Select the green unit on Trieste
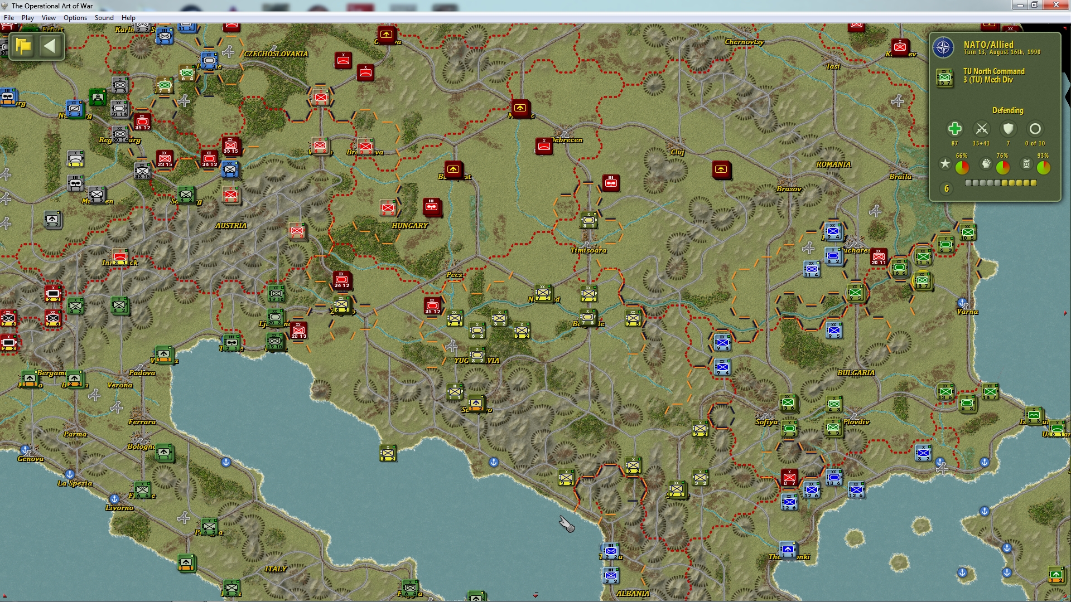 (x=231, y=342)
